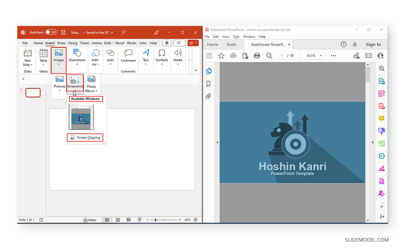405x250 pixels.
Task: Switch to the Draw ribbon tab
Action: point(62,43)
